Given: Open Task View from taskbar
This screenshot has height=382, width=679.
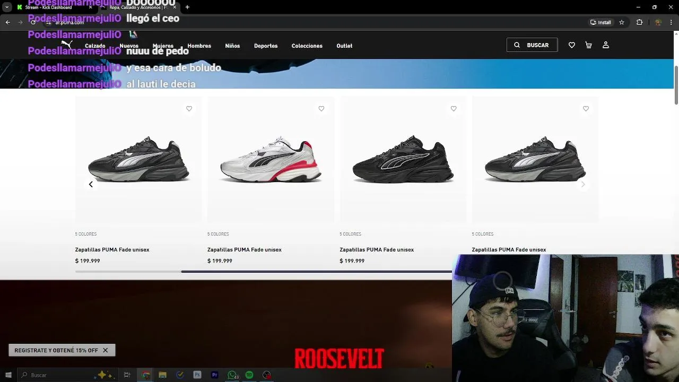Looking at the screenshot, I should coord(127,375).
